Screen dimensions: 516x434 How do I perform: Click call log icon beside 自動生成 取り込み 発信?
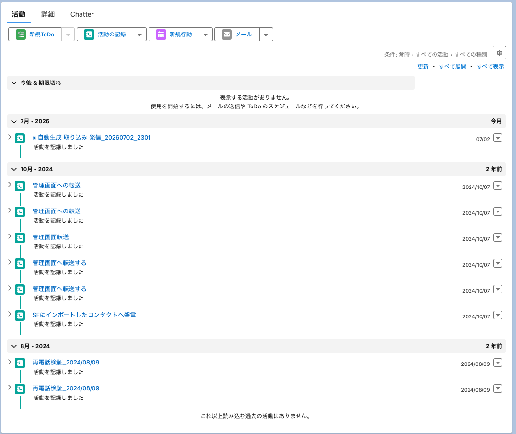click(20, 138)
